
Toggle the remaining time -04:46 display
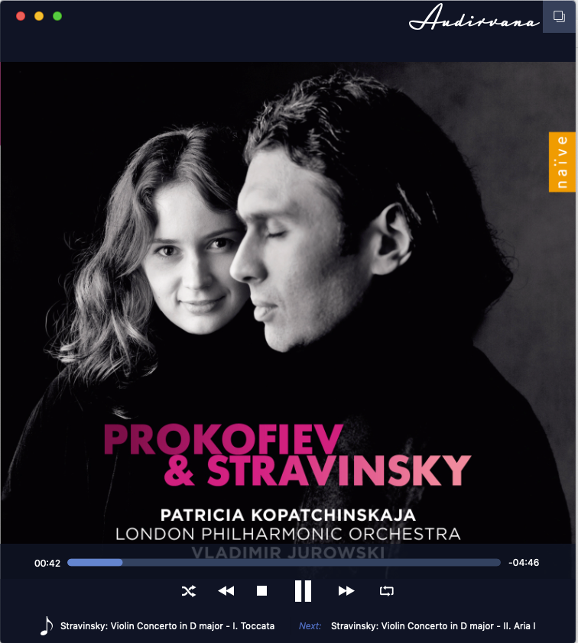click(x=524, y=563)
